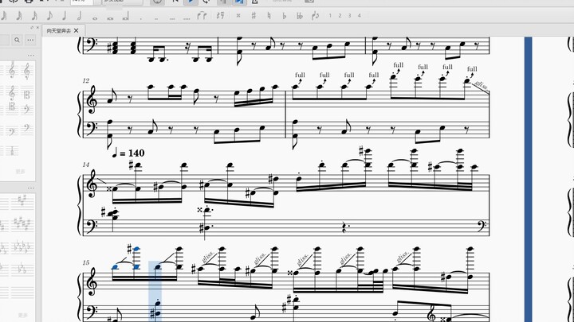Toggle the tie tool
Screen dimensions: 574x322
pos(202,16)
